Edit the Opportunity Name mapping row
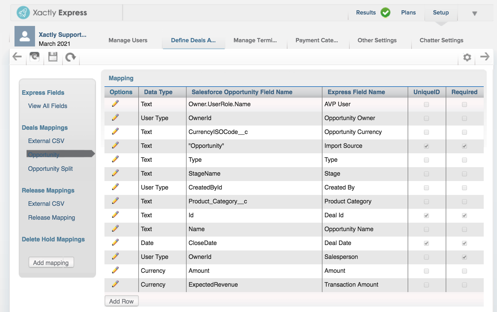Viewport: 497px width, 312px height. pyautogui.click(x=115, y=229)
